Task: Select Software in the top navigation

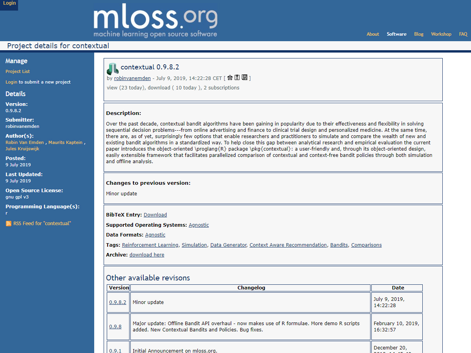Action: [396, 34]
